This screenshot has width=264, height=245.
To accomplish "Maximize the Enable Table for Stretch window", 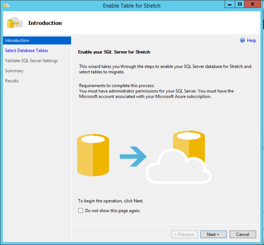I will click(240, 4).
